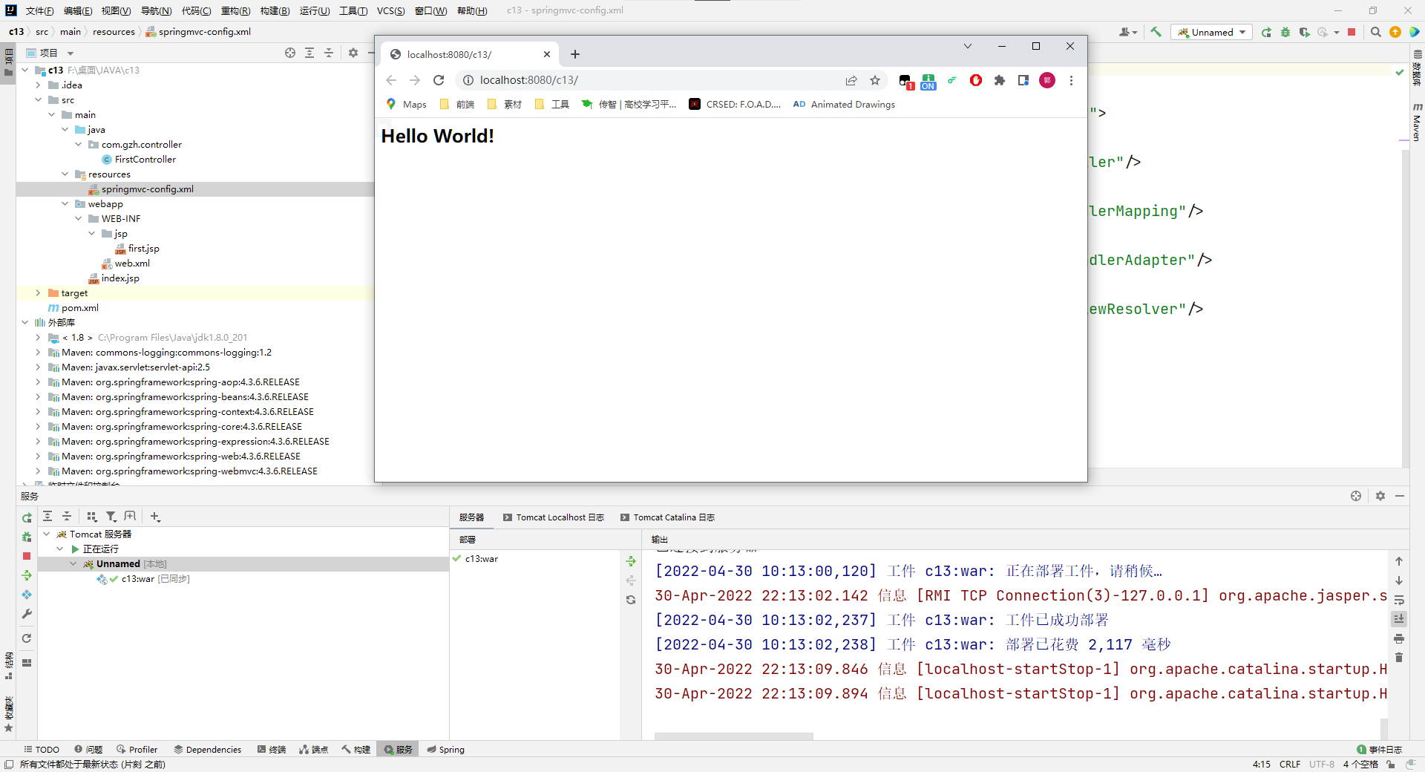
Task: Open the Unnamed run configuration dropdown
Action: (1211, 32)
